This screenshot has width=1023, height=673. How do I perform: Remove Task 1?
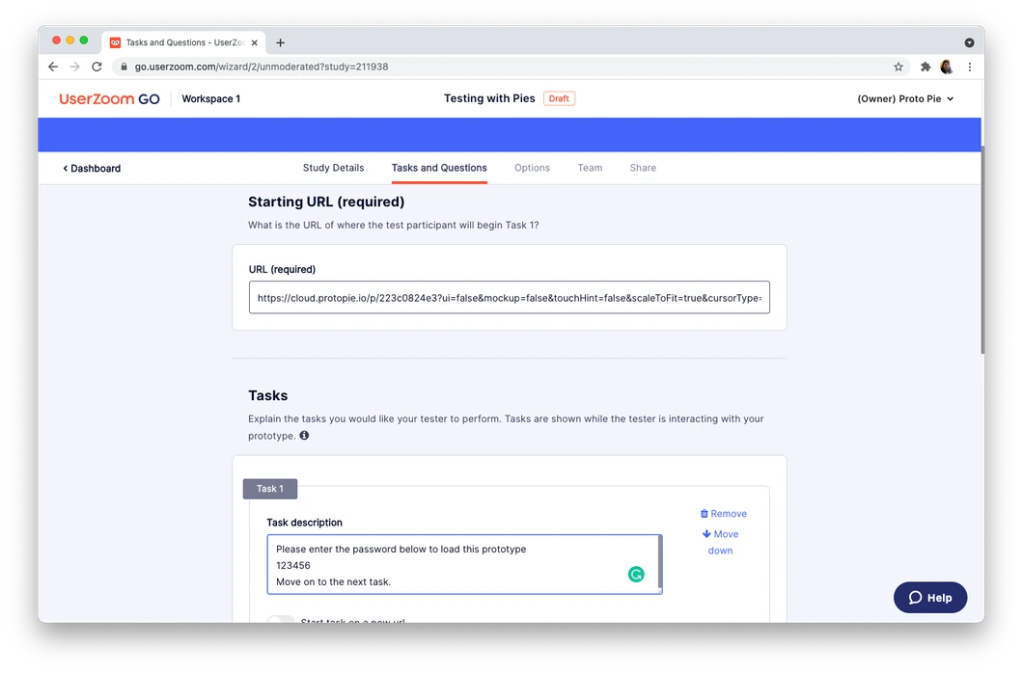[x=723, y=513]
